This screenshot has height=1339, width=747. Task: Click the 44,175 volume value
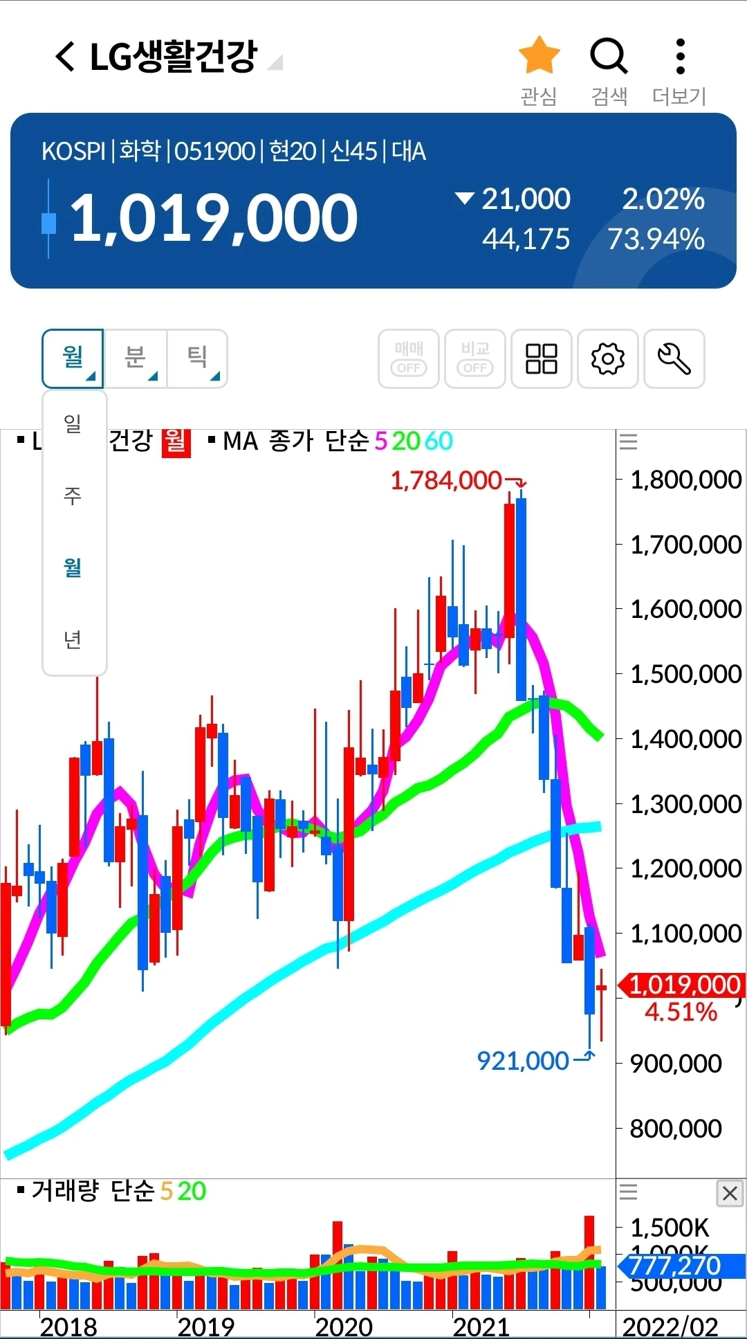(x=526, y=239)
